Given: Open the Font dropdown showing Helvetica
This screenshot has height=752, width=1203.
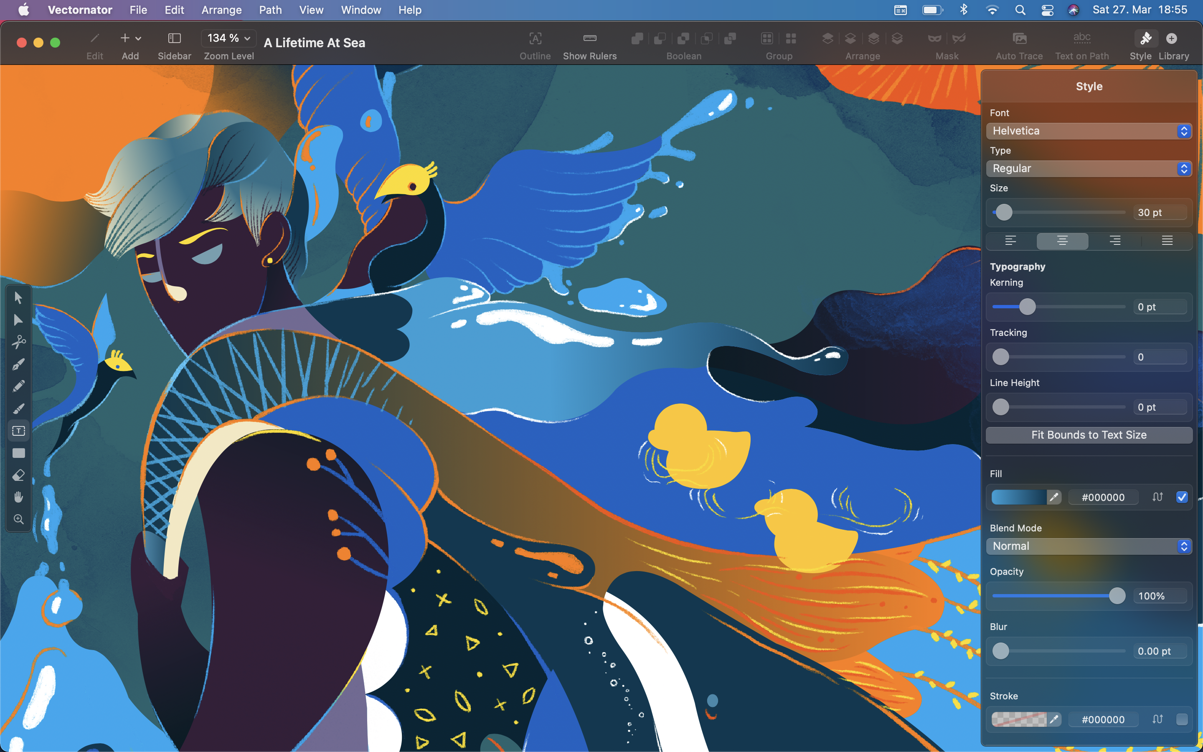Looking at the screenshot, I should 1089,131.
